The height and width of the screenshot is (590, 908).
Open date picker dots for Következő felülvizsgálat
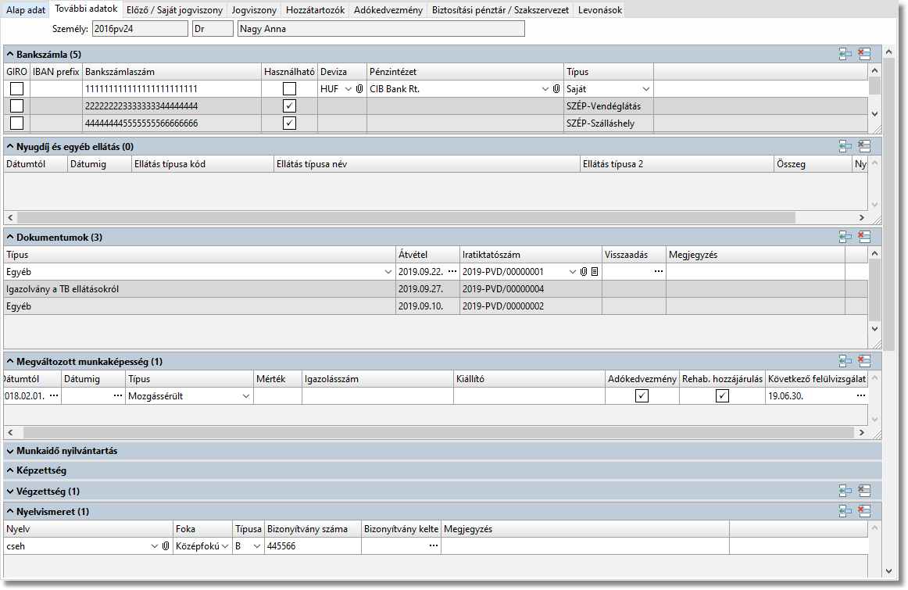(x=861, y=395)
